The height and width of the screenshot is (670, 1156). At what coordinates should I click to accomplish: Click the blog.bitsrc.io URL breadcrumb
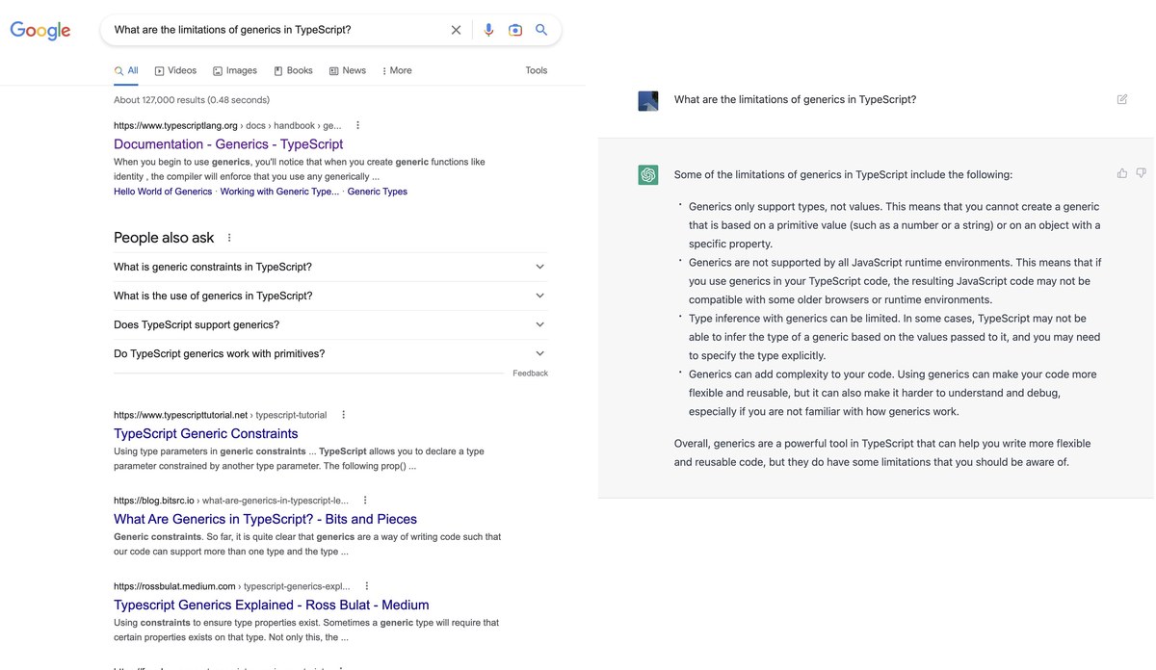pyautogui.click(x=231, y=501)
